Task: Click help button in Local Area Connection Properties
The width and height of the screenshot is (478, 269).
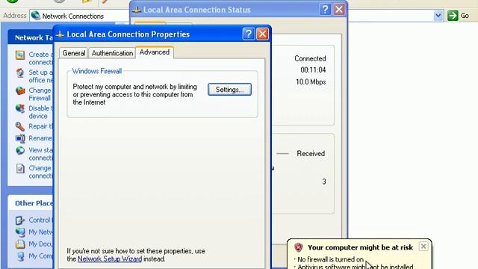Action: tap(249, 34)
